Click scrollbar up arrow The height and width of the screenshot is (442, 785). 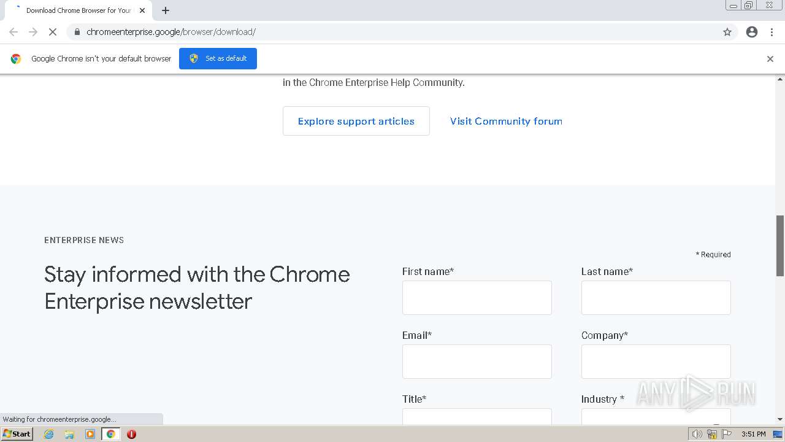[x=780, y=79]
